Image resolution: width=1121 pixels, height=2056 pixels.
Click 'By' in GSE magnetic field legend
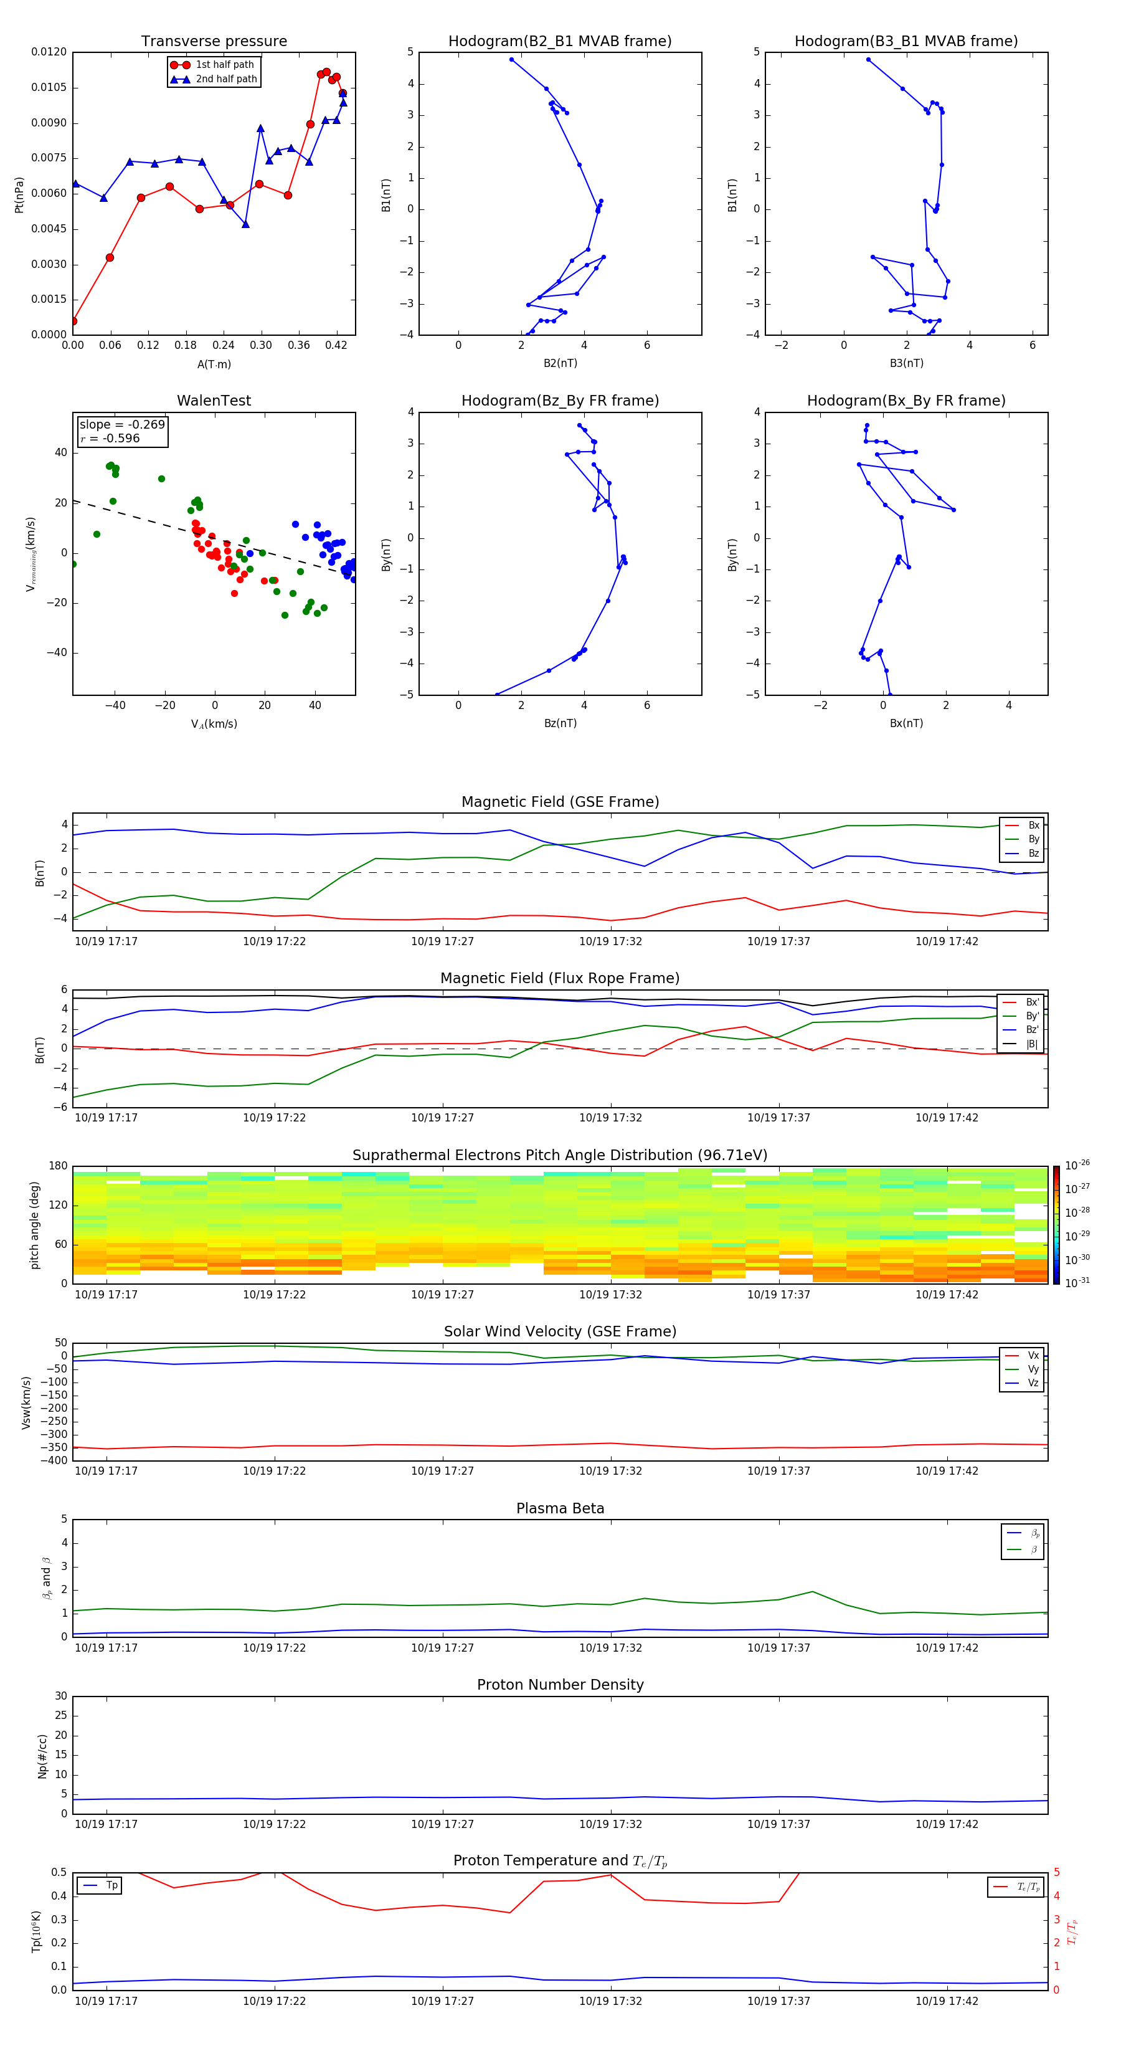[x=1023, y=839]
